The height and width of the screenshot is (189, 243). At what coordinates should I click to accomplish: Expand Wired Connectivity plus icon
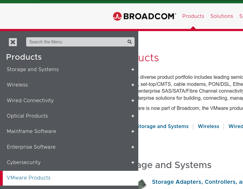click(x=133, y=101)
